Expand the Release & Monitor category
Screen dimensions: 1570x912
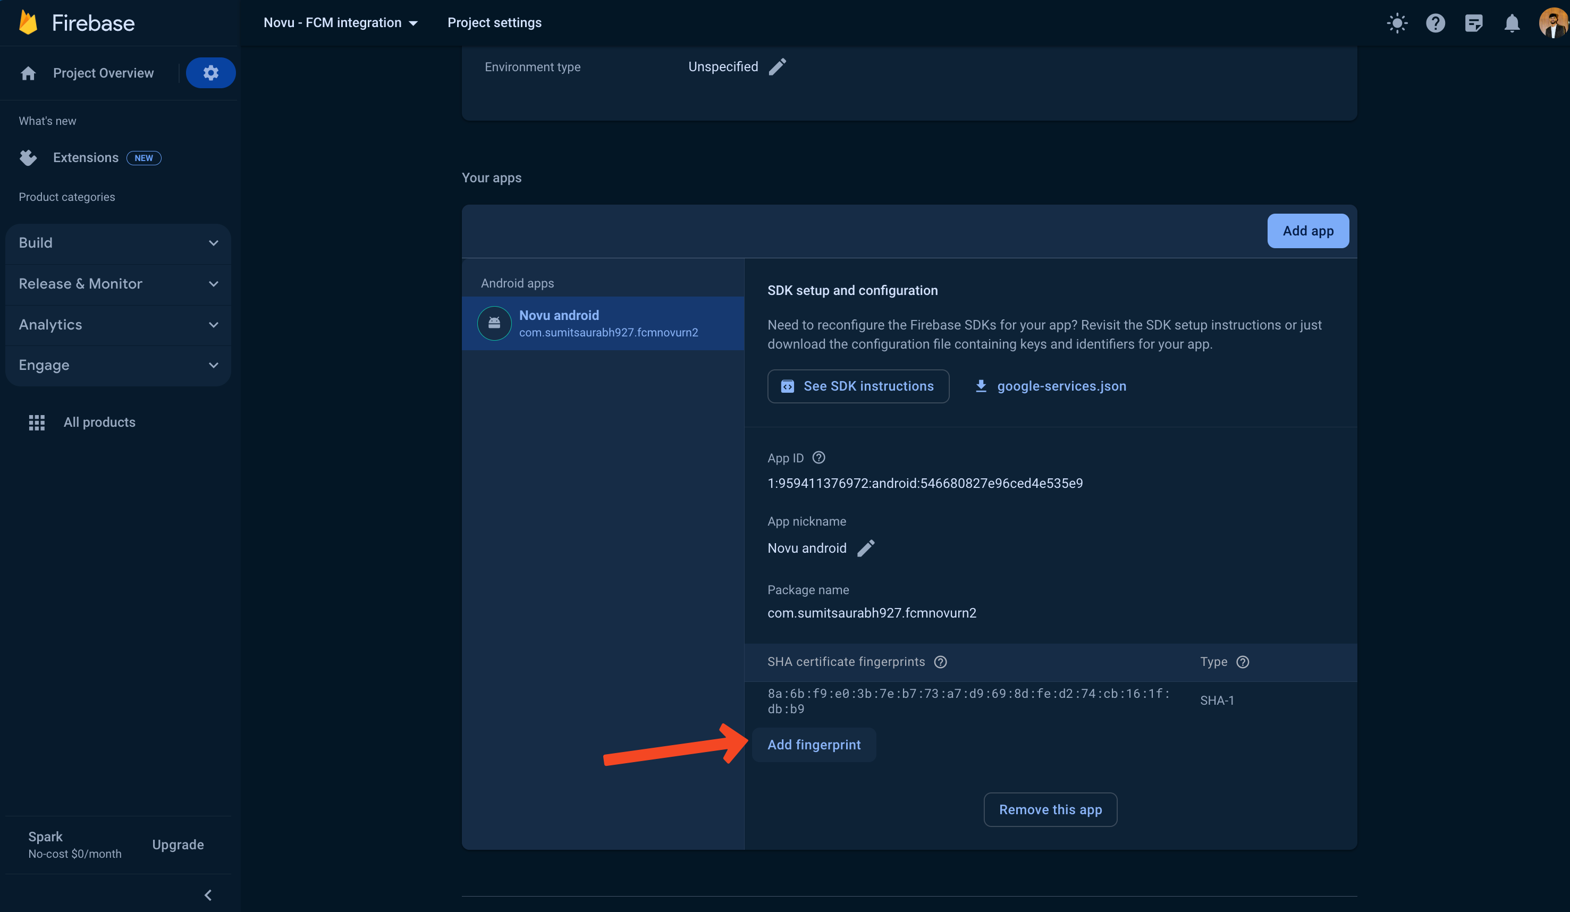119,284
